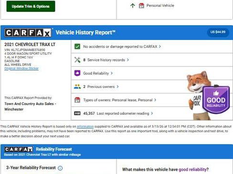Expand chevron after Types of owners
This screenshot has width=233, height=174.
[x=155, y=100]
